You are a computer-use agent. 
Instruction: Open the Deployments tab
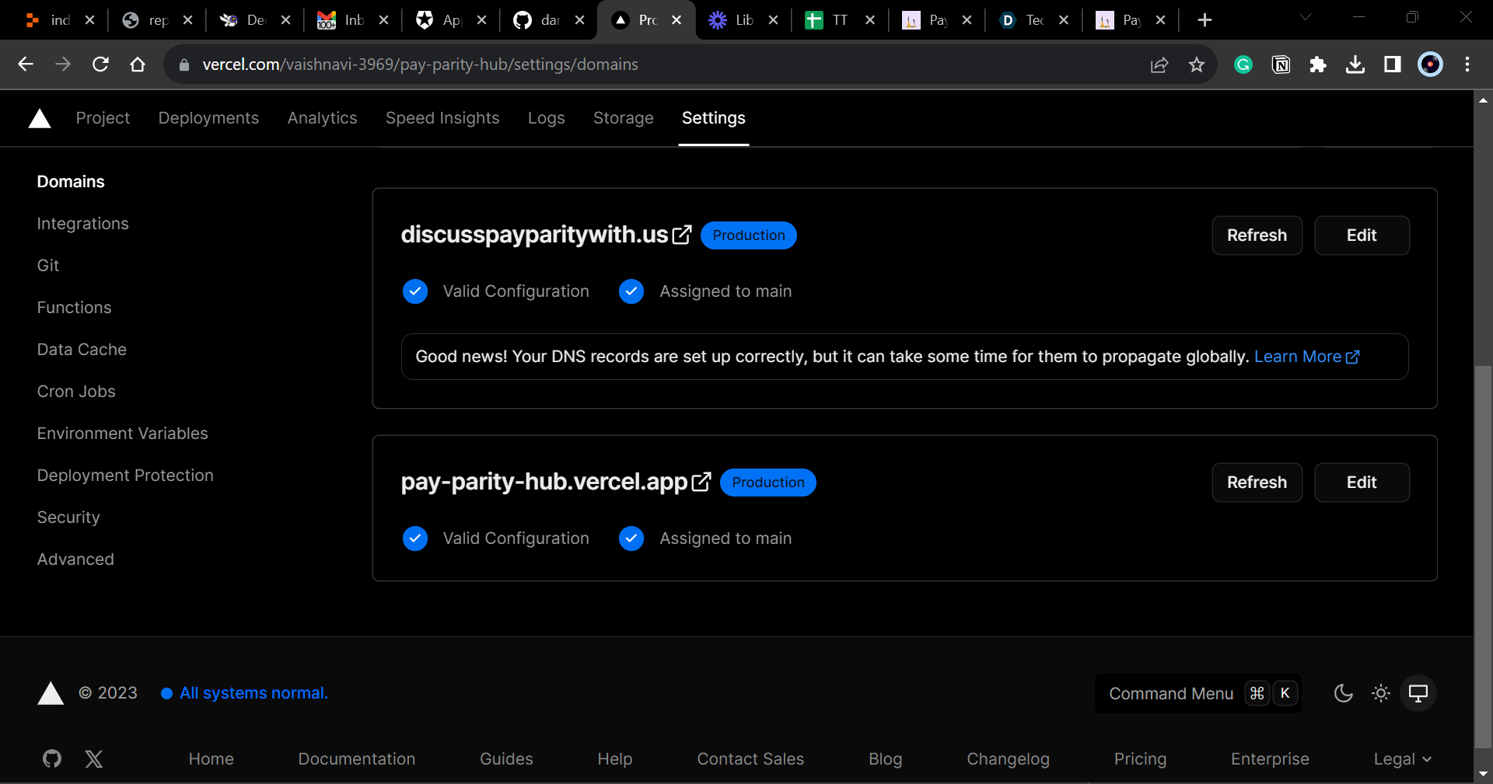208,118
